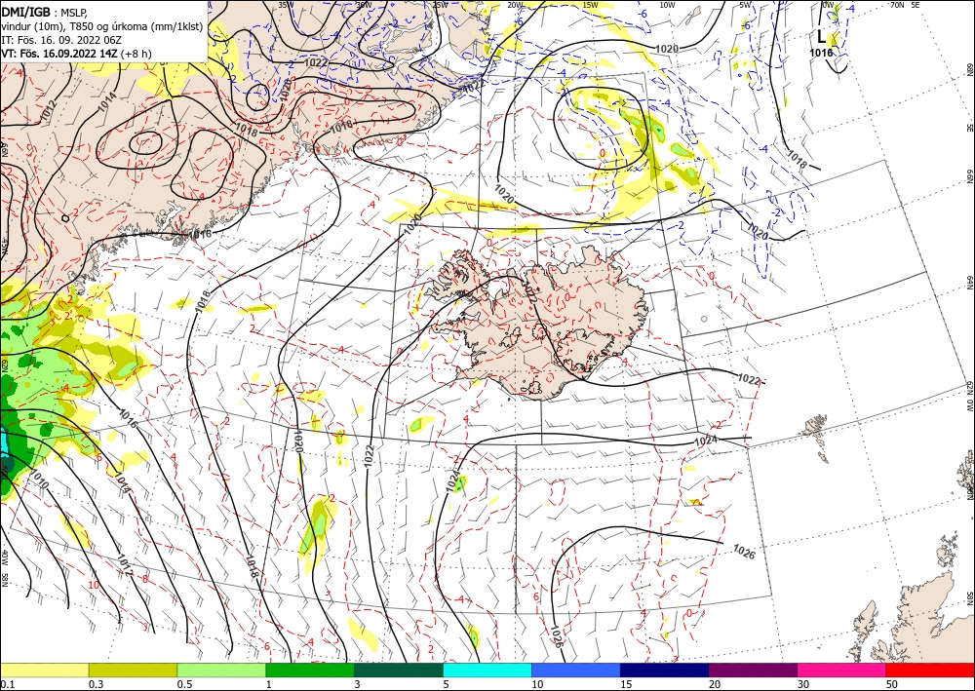Click the '35W' longitude label
Viewport: 975px width, 691px height.
[x=285, y=5]
